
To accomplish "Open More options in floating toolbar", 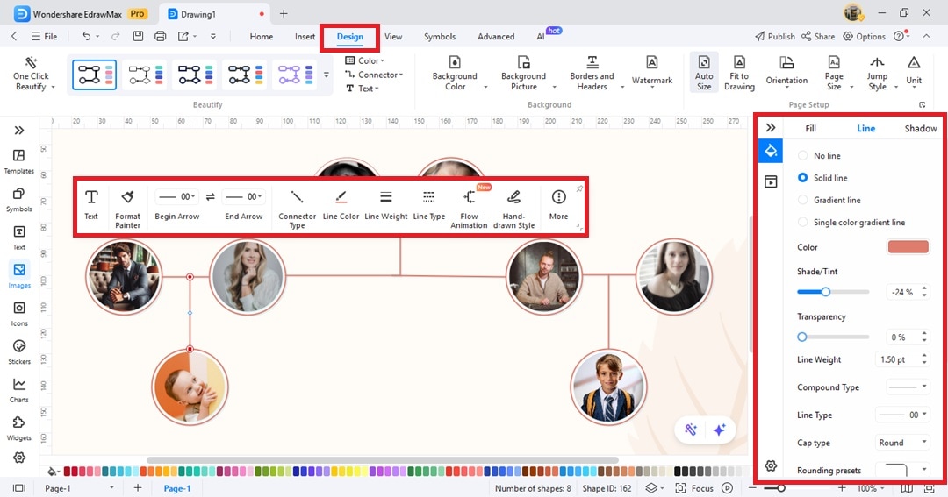I will pyautogui.click(x=558, y=204).
